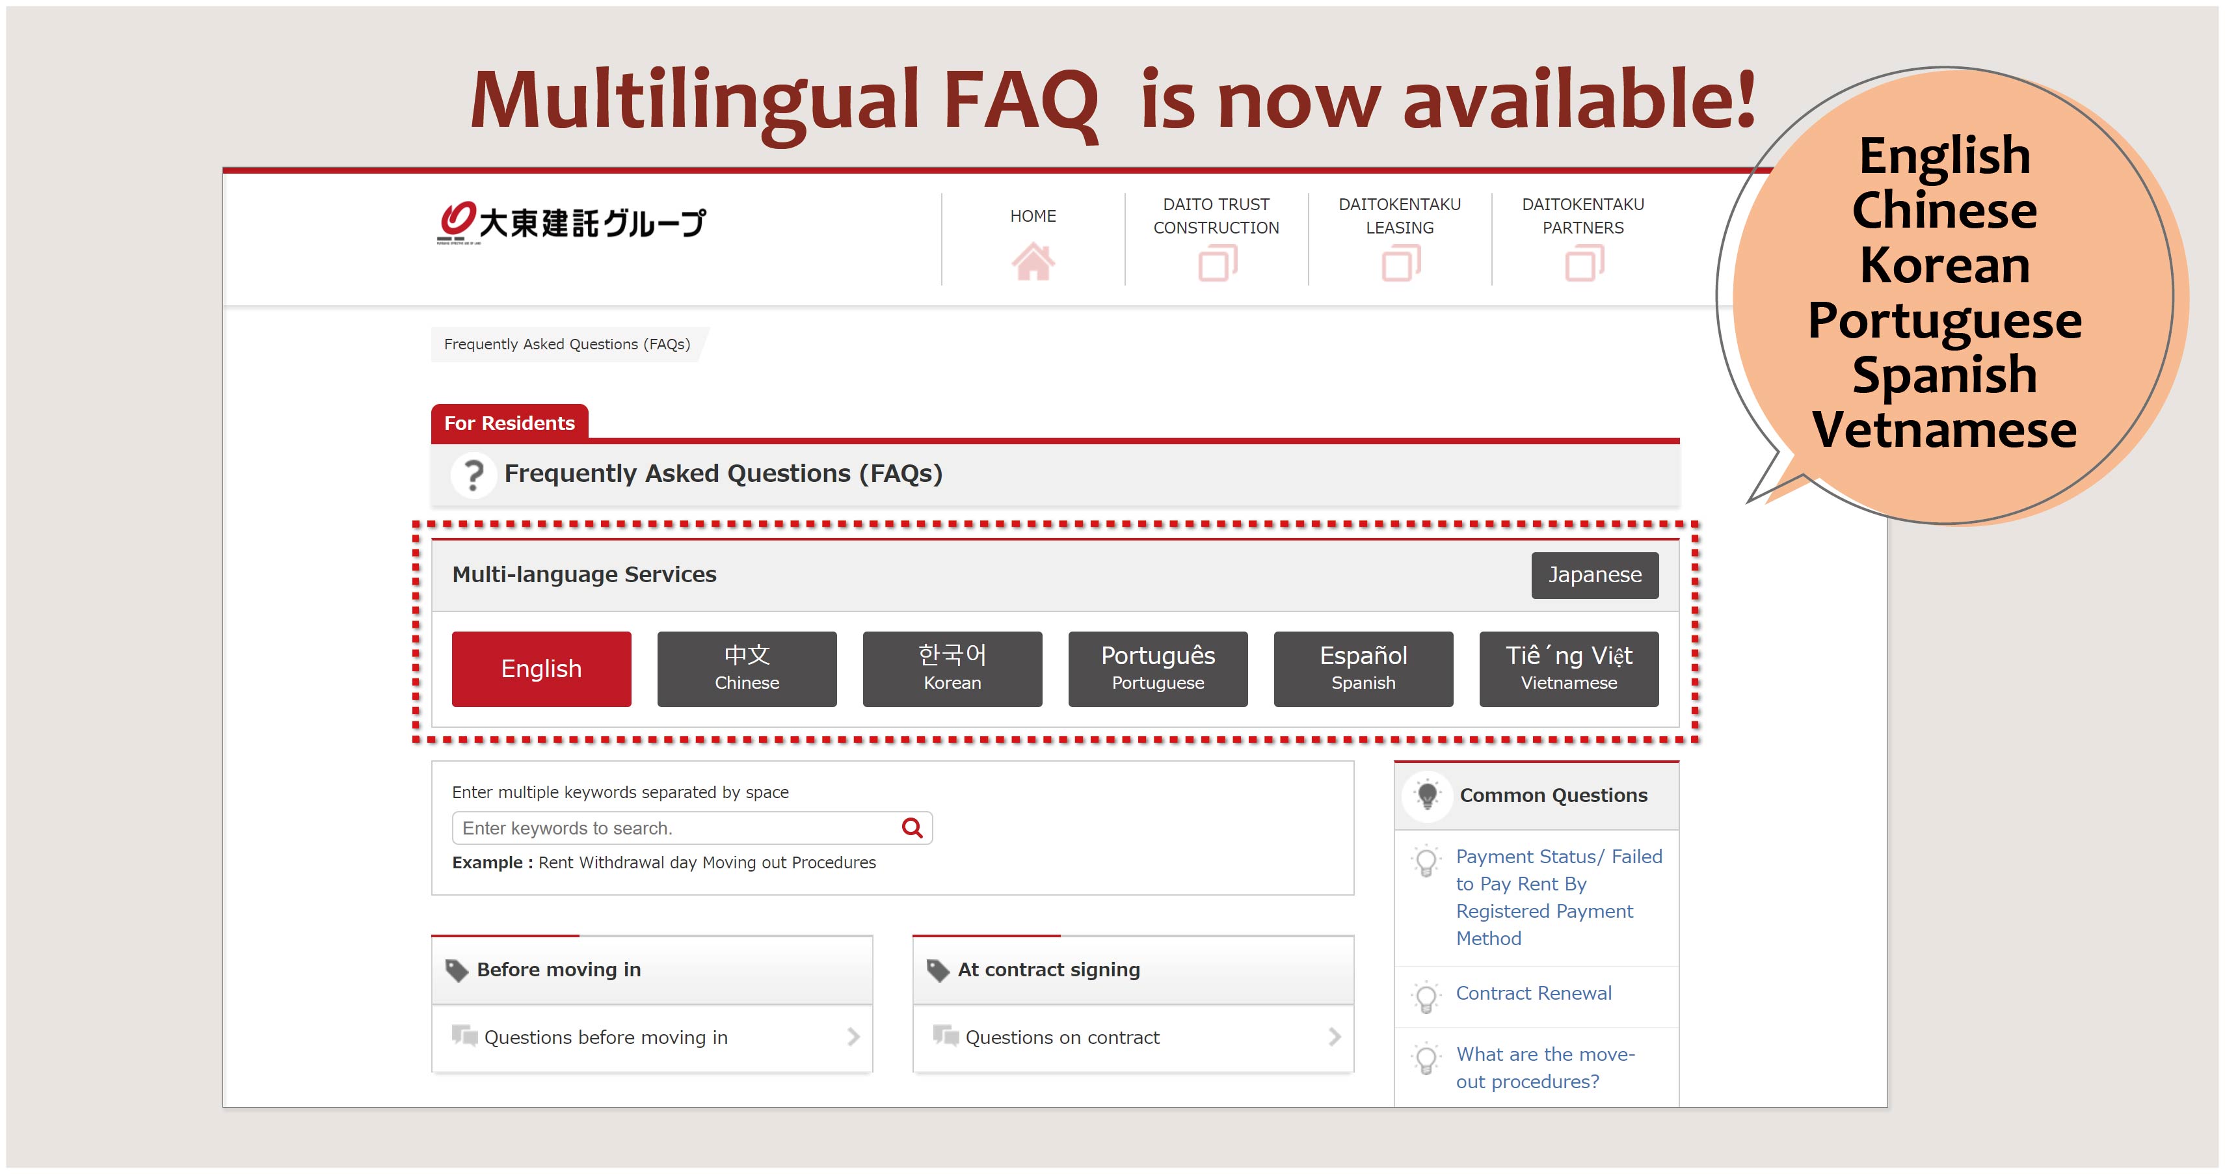Expand Questions on contract arrow
The height and width of the screenshot is (1174, 2225).
click(x=1333, y=1037)
